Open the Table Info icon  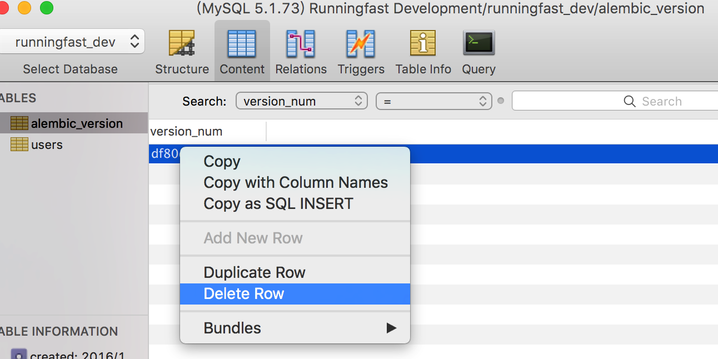423,44
